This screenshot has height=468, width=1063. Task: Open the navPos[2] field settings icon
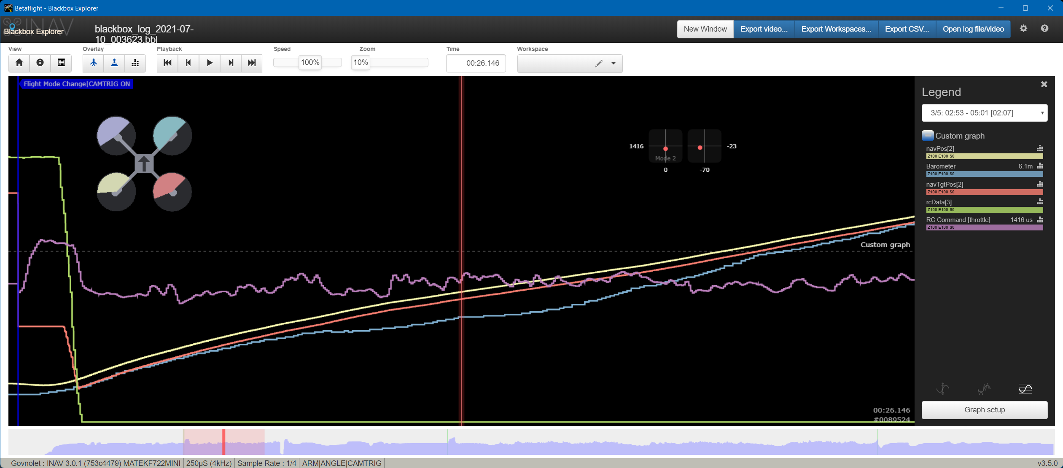[1040, 148]
